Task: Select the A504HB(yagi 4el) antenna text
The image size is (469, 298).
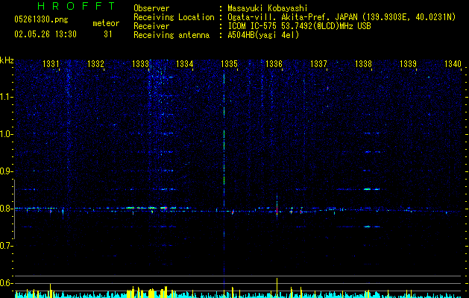Action: coord(263,35)
